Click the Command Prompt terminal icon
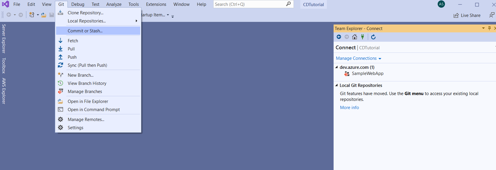The height and width of the screenshot is (170, 496). [60, 109]
